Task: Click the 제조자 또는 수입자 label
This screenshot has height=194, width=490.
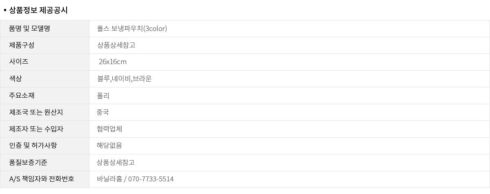Action: point(36,129)
